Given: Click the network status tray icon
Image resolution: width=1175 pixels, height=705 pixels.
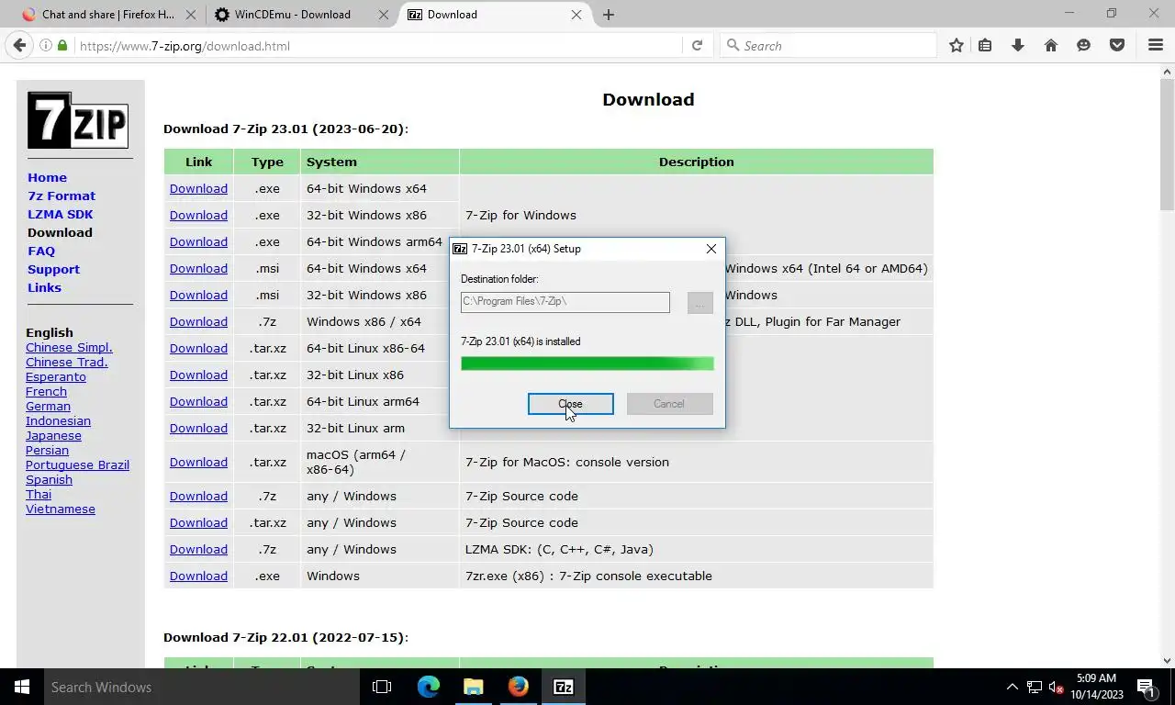Looking at the screenshot, I should tap(1035, 687).
